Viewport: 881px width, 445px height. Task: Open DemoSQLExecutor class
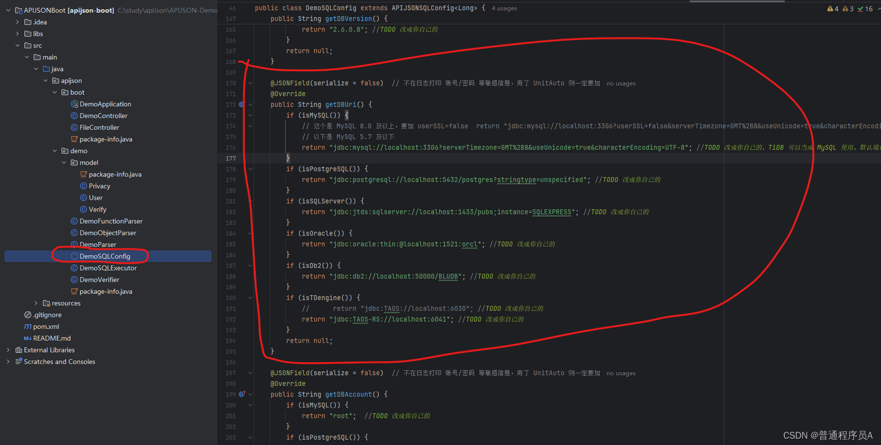tap(108, 268)
